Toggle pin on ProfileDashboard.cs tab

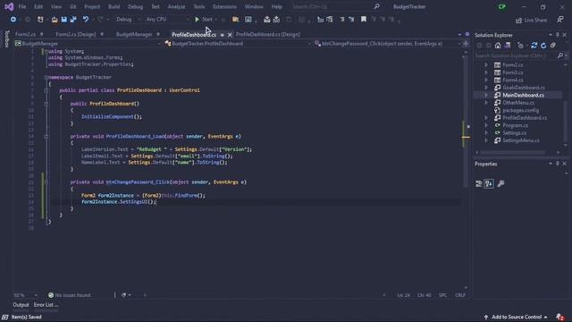(x=222, y=35)
